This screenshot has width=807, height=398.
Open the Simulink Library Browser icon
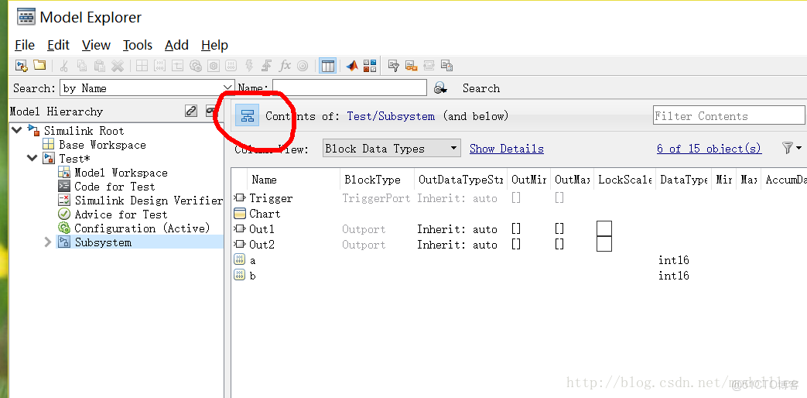pyautogui.click(x=370, y=66)
